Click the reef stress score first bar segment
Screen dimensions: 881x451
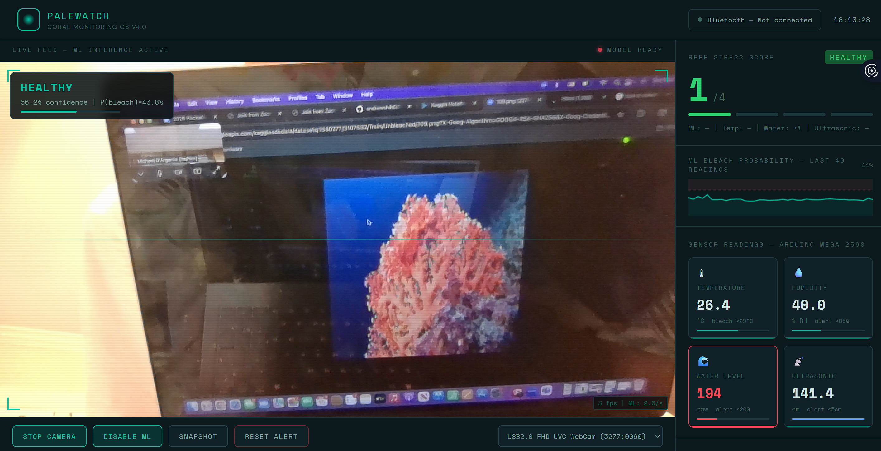pos(709,114)
